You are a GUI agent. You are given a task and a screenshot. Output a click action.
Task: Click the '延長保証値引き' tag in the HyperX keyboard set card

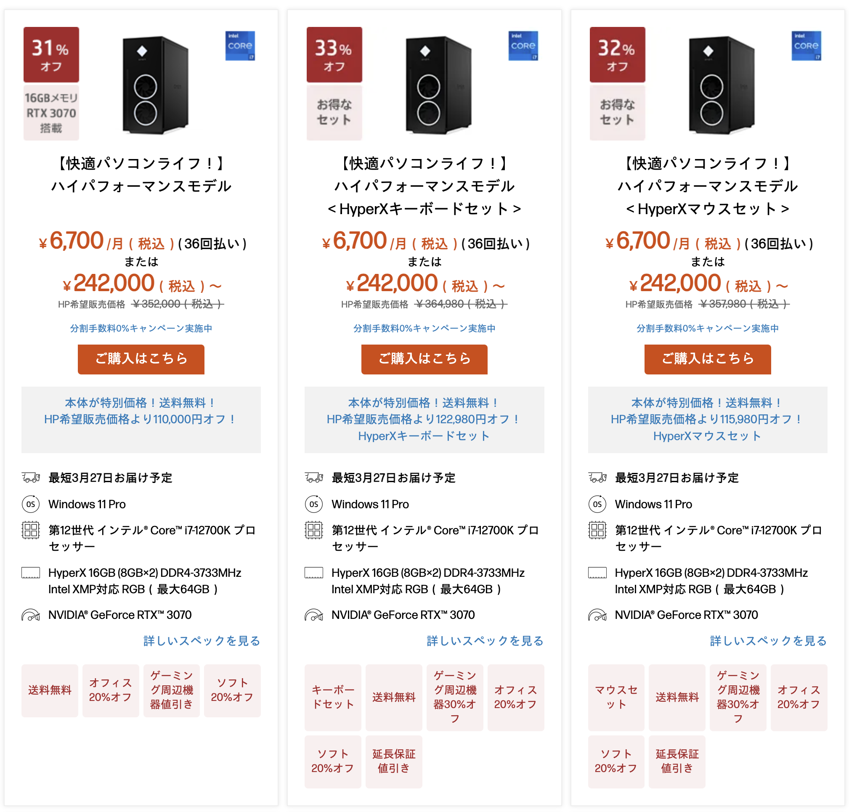click(x=394, y=762)
